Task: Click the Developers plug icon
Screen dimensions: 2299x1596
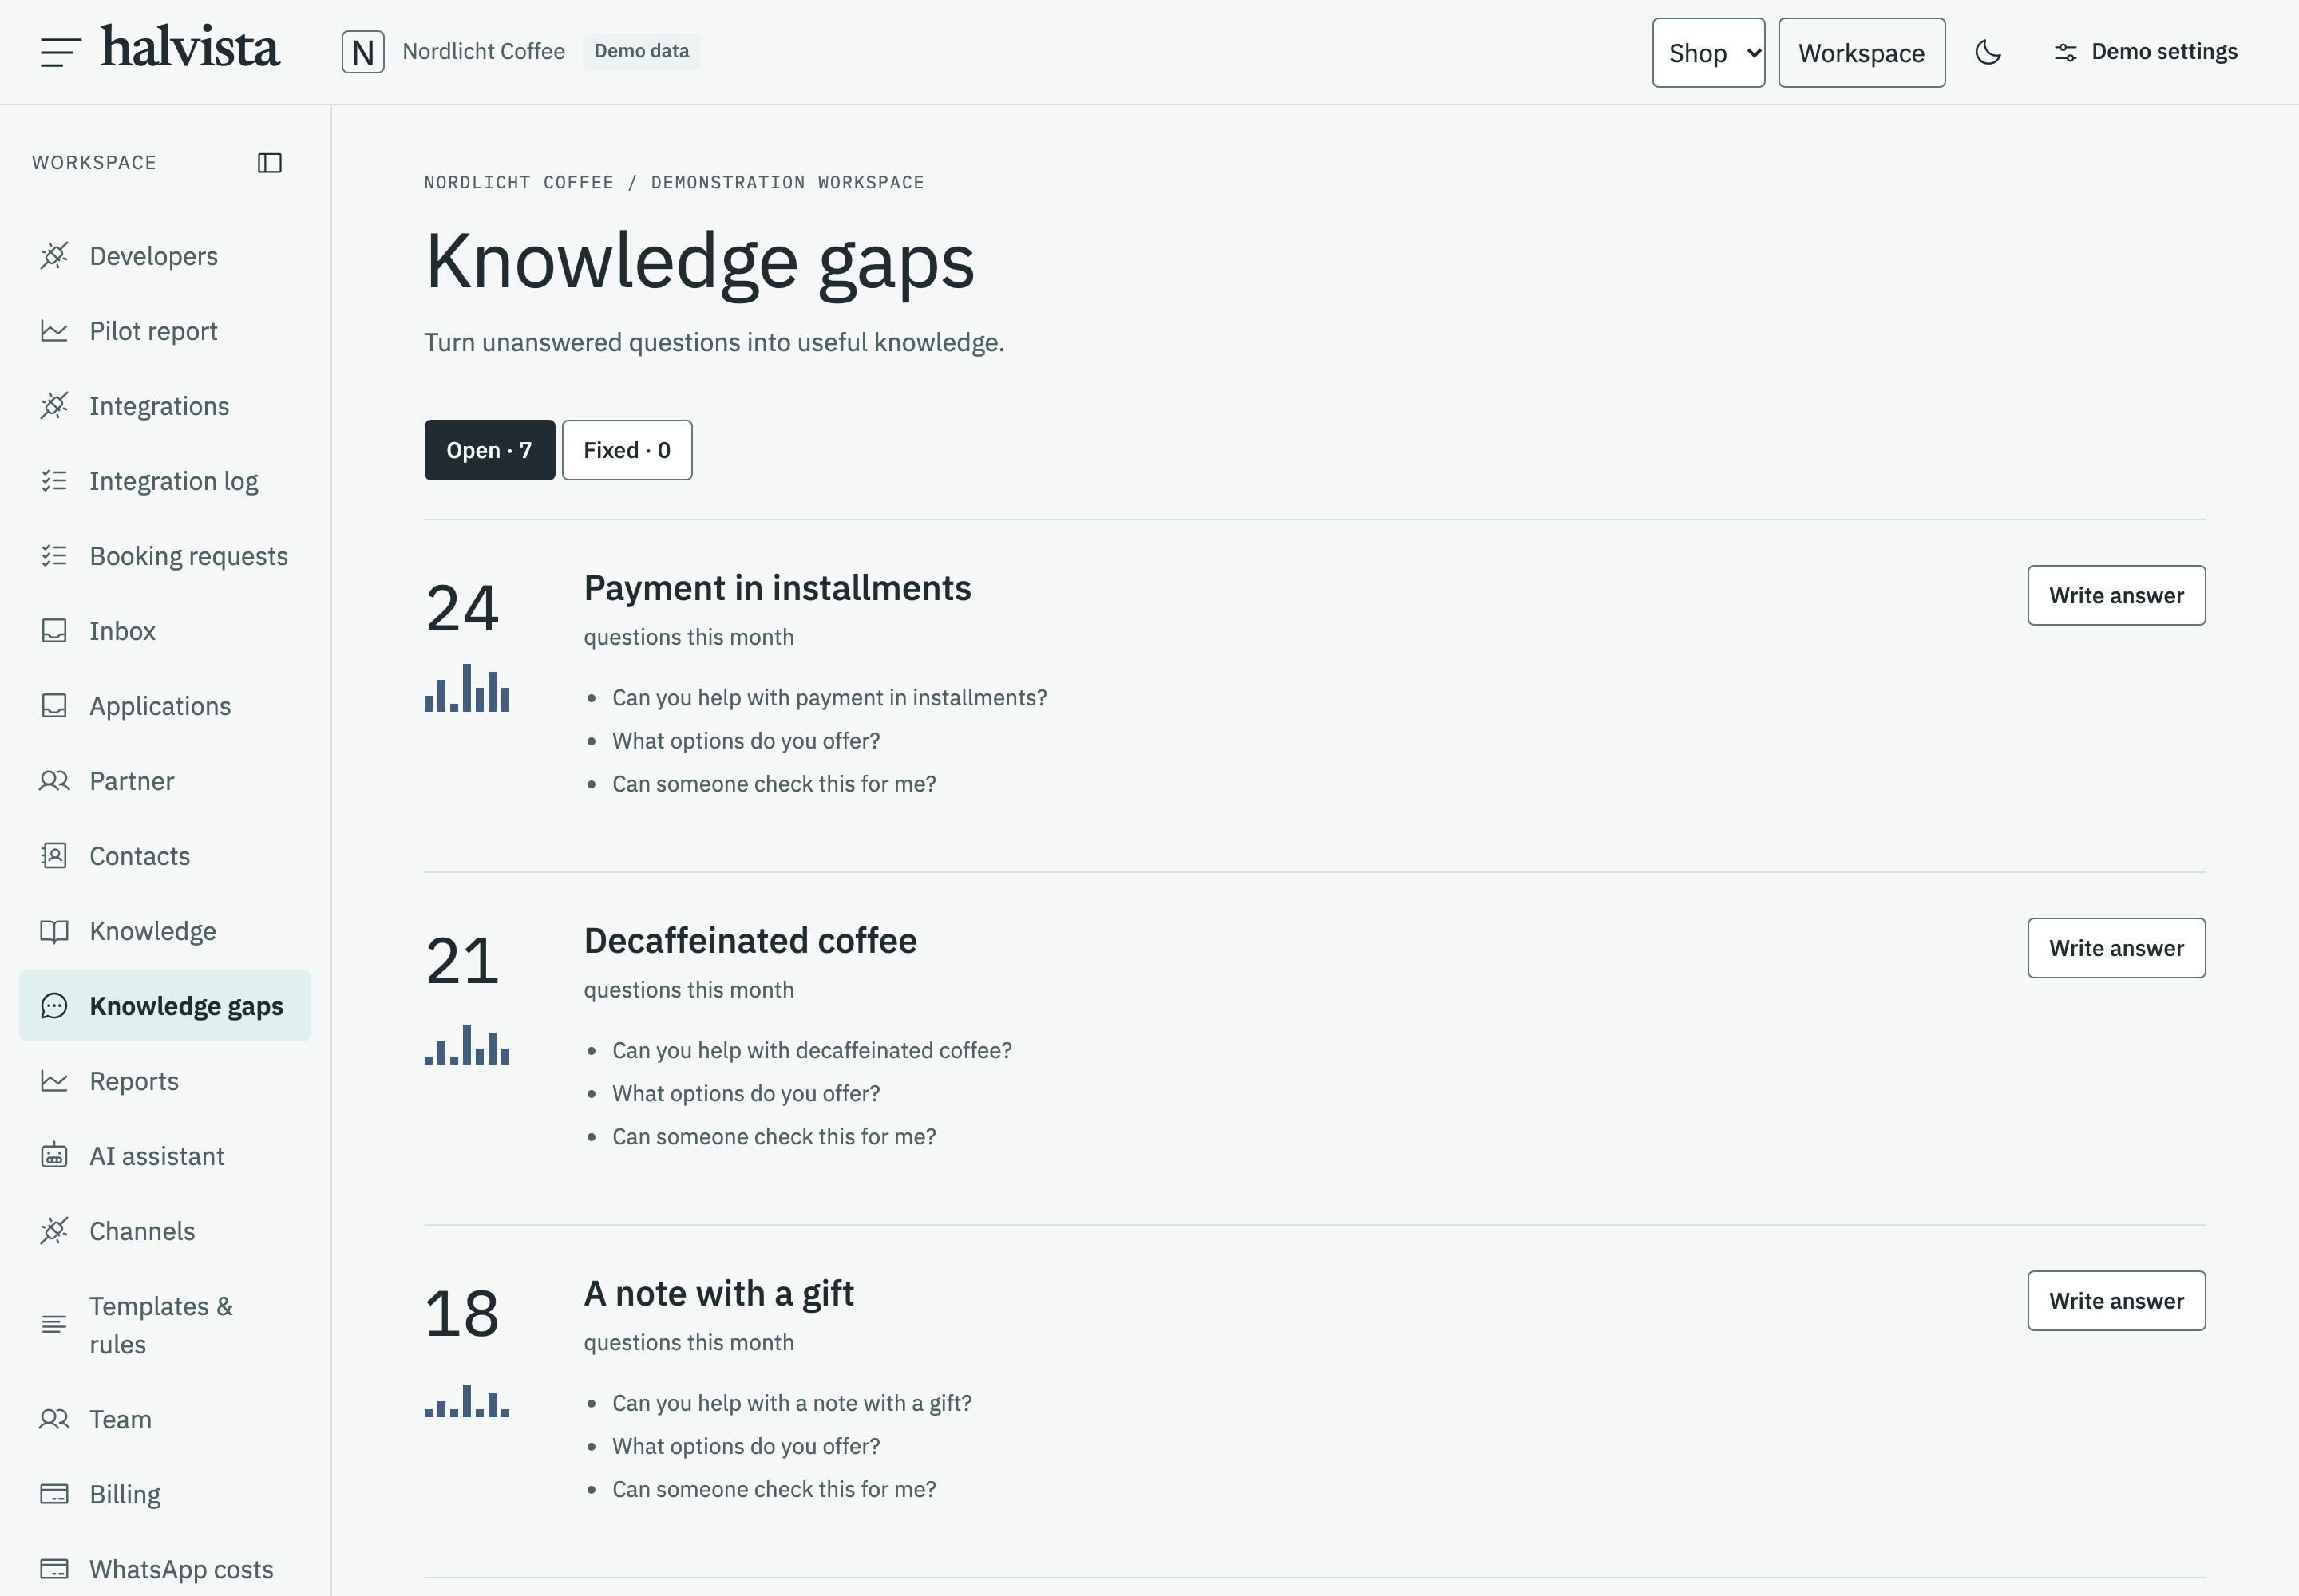Action: coord(54,256)
